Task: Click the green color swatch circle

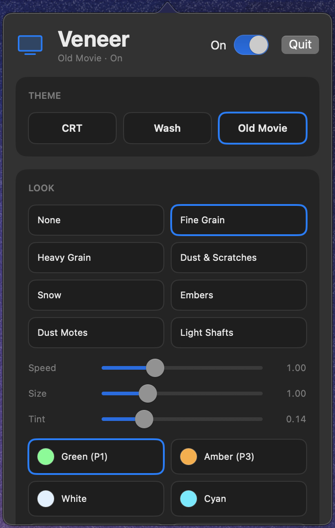Action: pyautogui.click(x=46, y=457)
